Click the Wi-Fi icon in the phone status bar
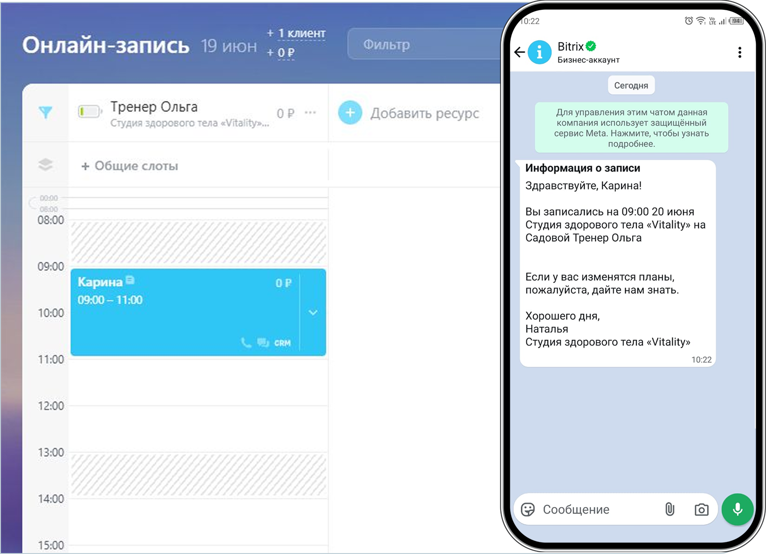The width and height of the screenshot is (766, 554). (701, 21)
